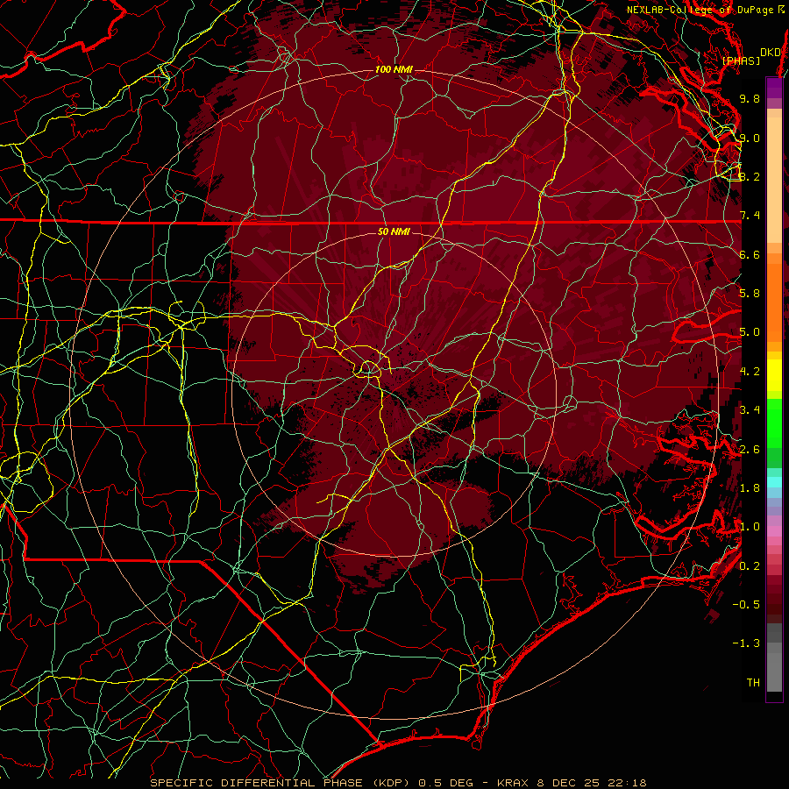Select the 1.0 value on color scale
Viewport: 789px width, 789px height.
point(750,527)
